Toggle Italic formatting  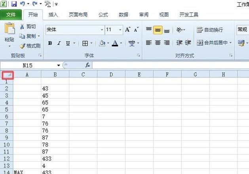coord(59,43)
